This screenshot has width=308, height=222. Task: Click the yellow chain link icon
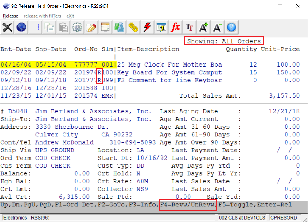pos(133,27)
